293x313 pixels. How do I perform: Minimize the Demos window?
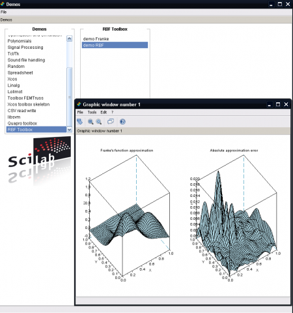click(x=272, y=4)
